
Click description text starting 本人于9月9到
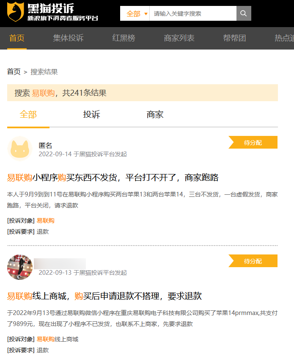pyautogui.click(x=142, y=200)
